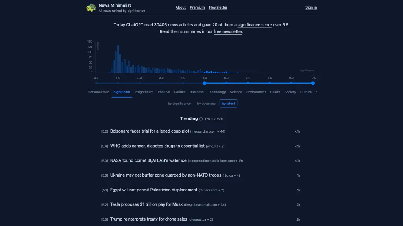Image resolution: width=403 pixels, height=226 pixels.
Task: Open the Bolsonaro faces trial article
Action: (x=150, y=131)
